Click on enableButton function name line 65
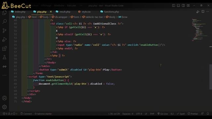This screenshot has width=212, height=119. click(54, 80)
